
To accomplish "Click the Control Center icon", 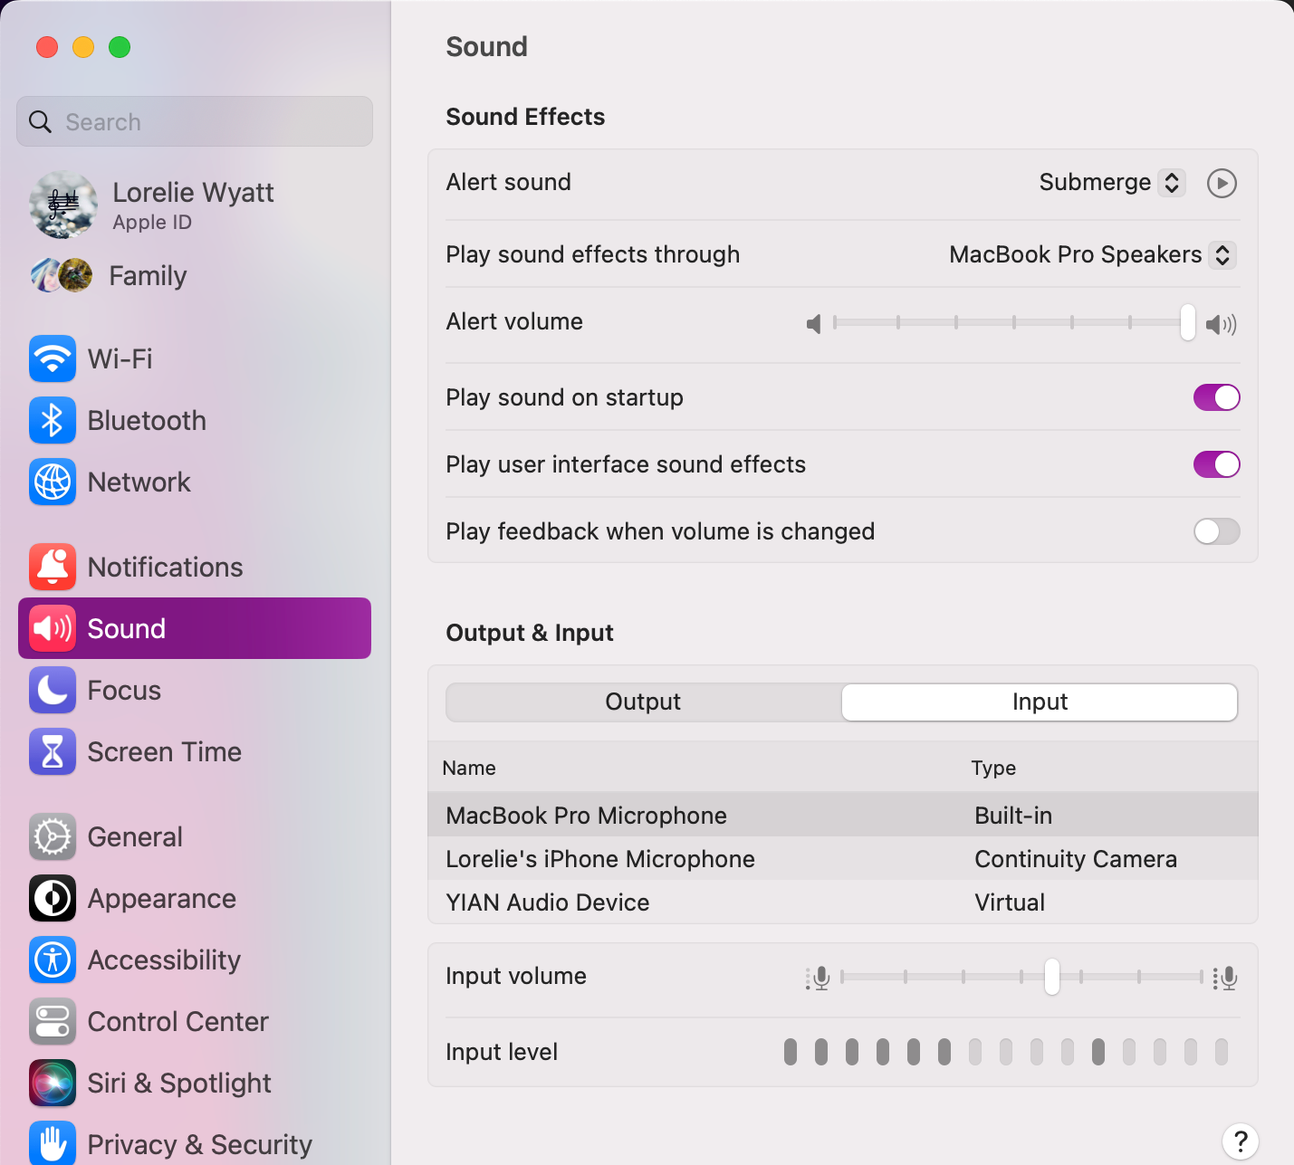I will click(53, 1021).
